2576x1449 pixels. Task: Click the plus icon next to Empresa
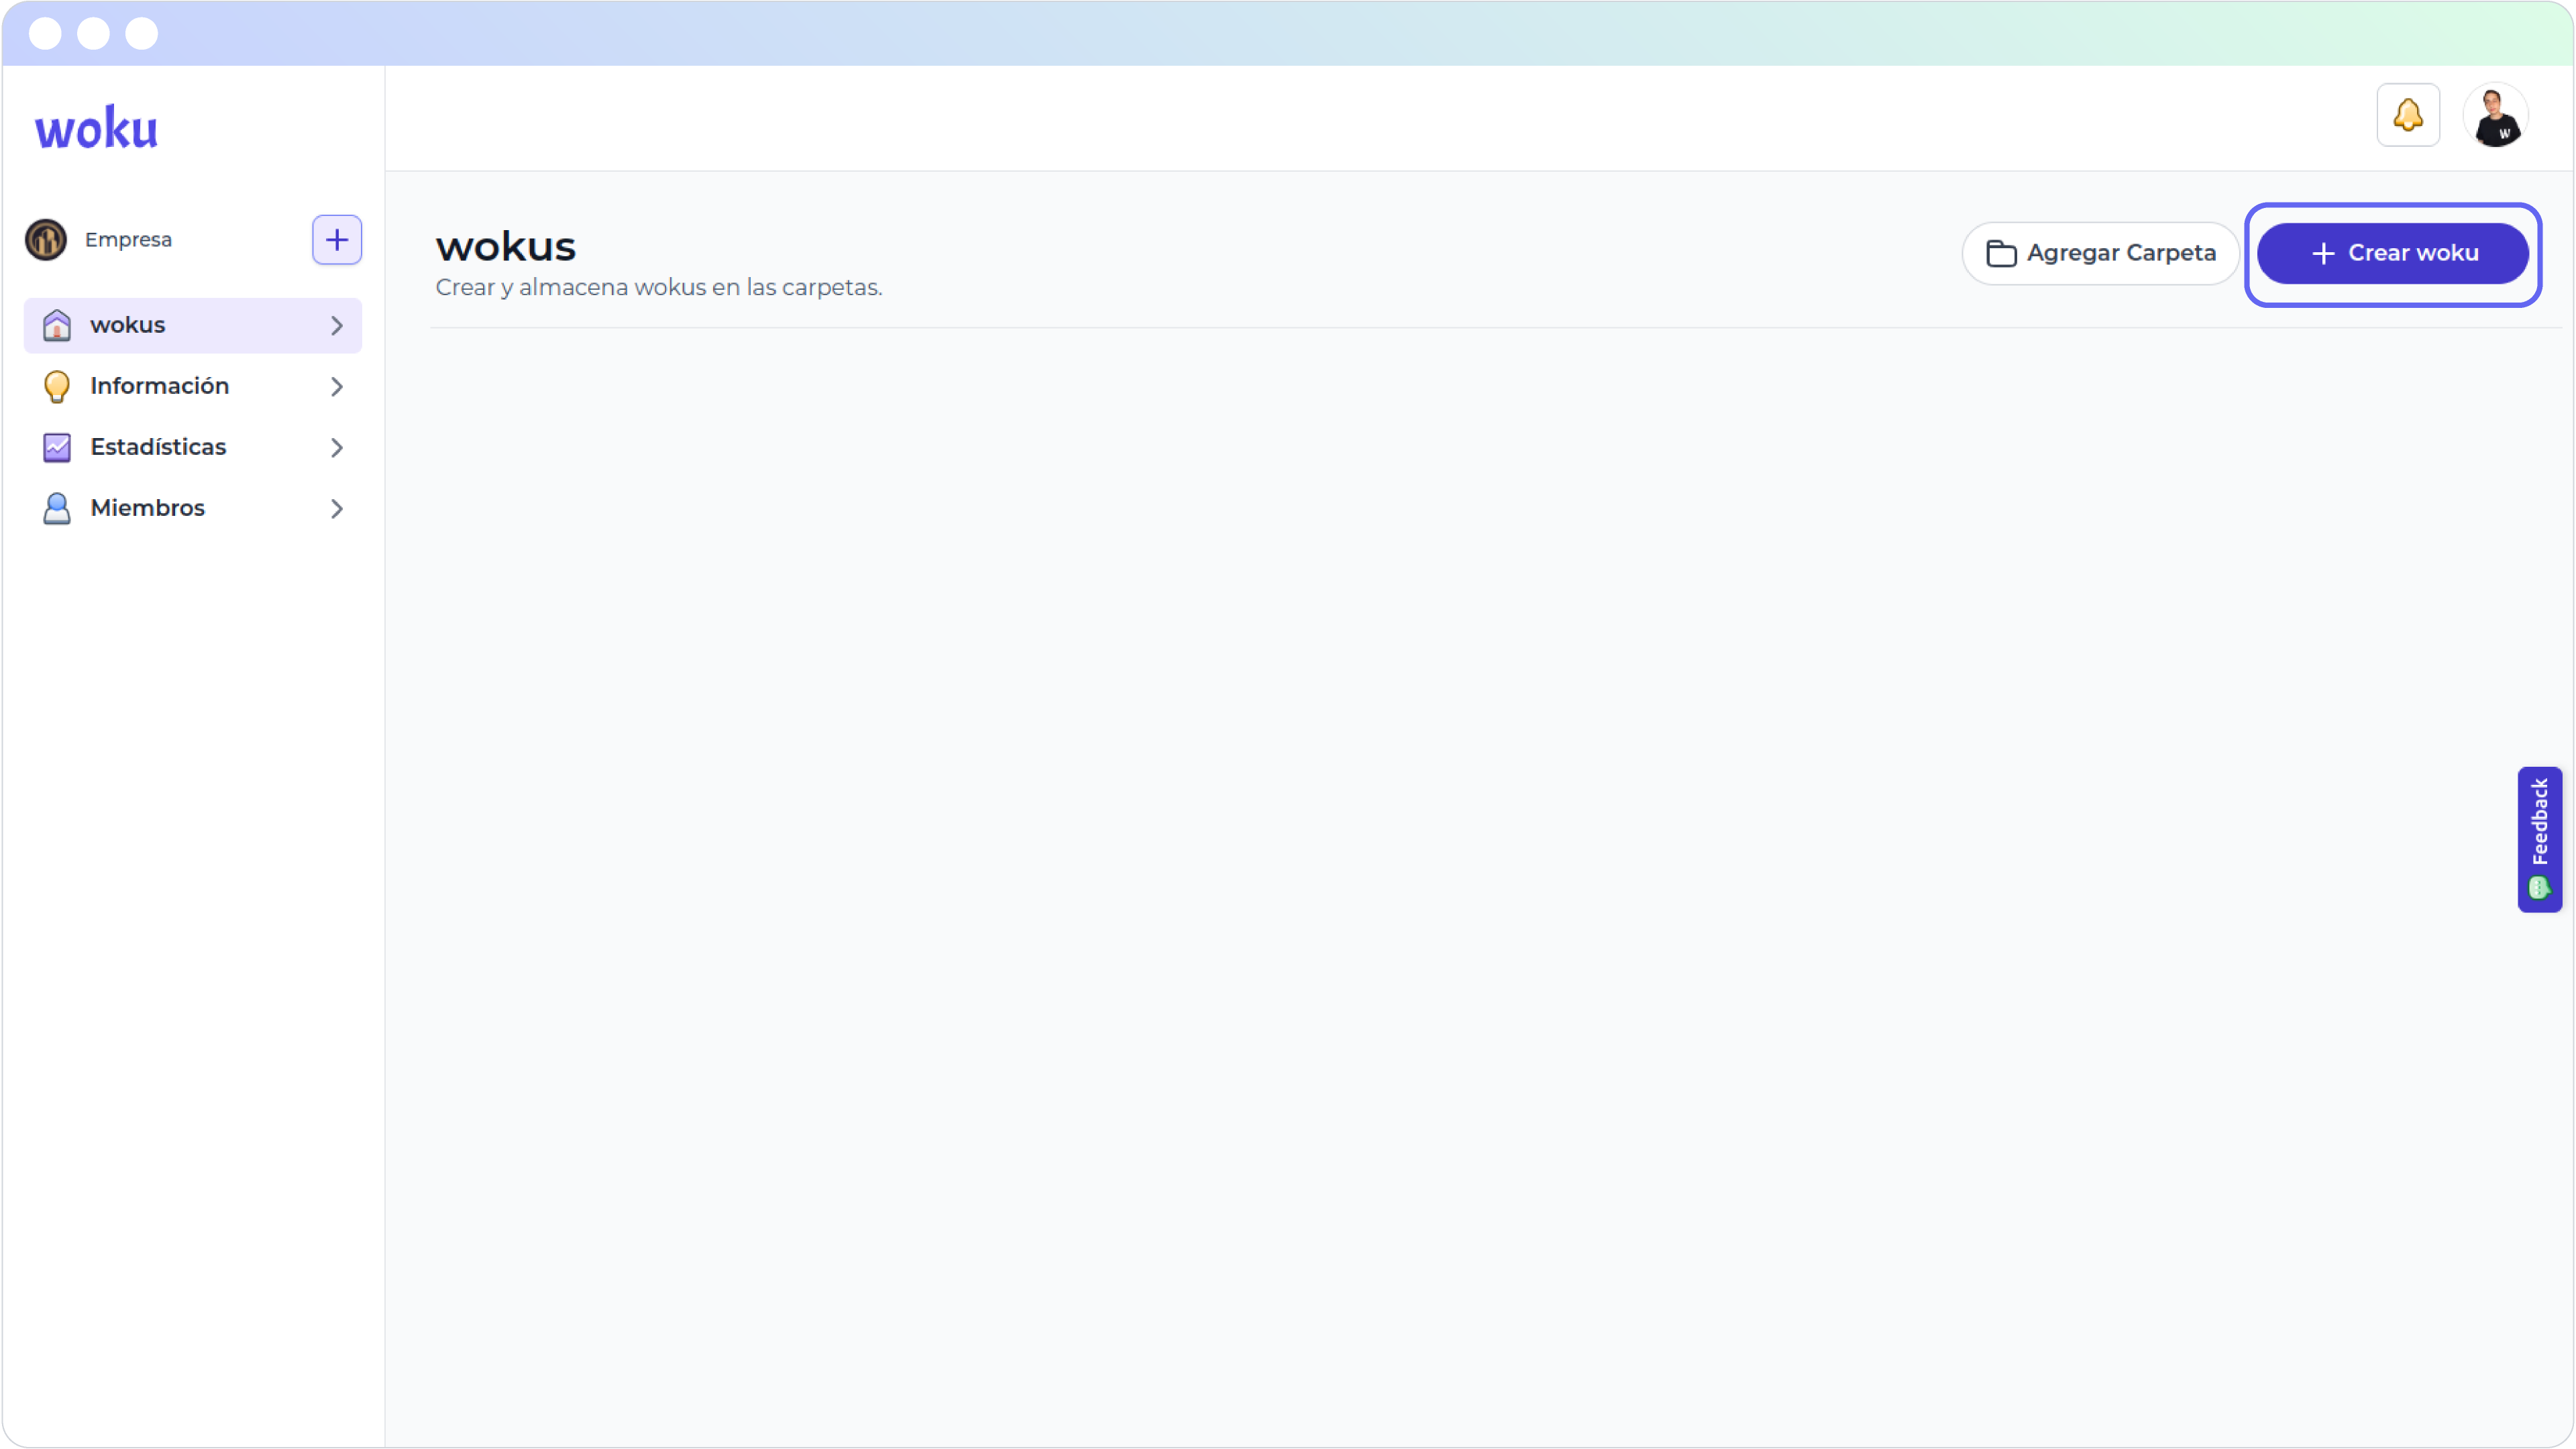[x=336, y=239]
